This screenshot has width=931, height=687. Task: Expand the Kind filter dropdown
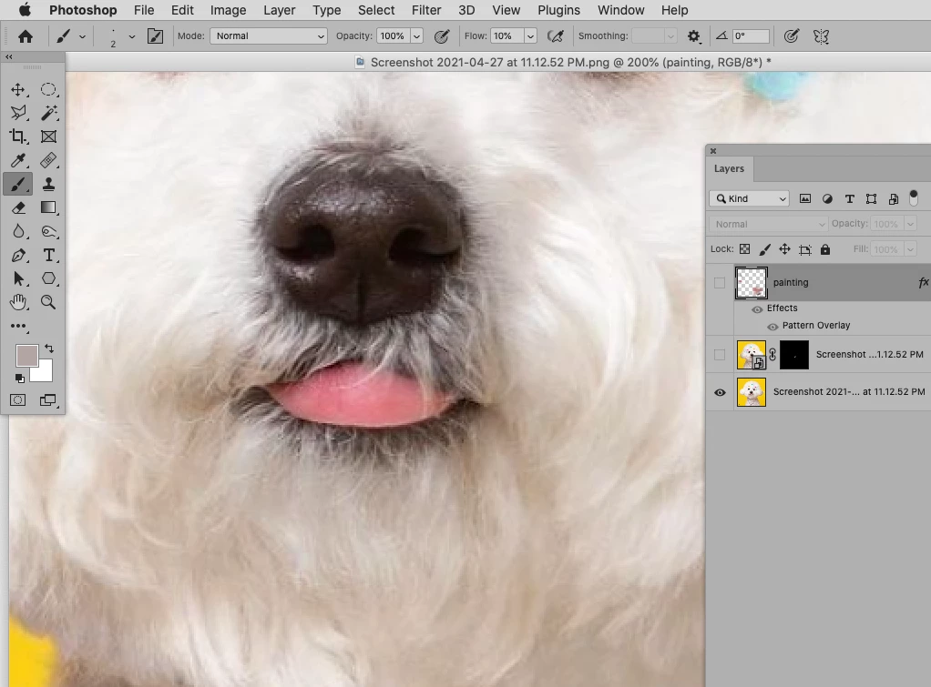click(x=749, y=198)
